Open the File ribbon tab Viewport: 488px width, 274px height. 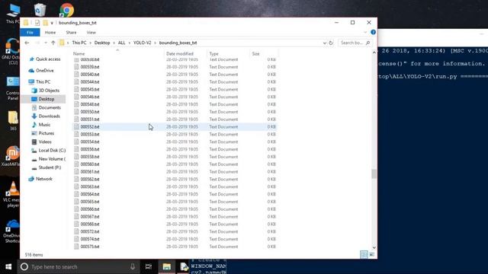point(30,32)
